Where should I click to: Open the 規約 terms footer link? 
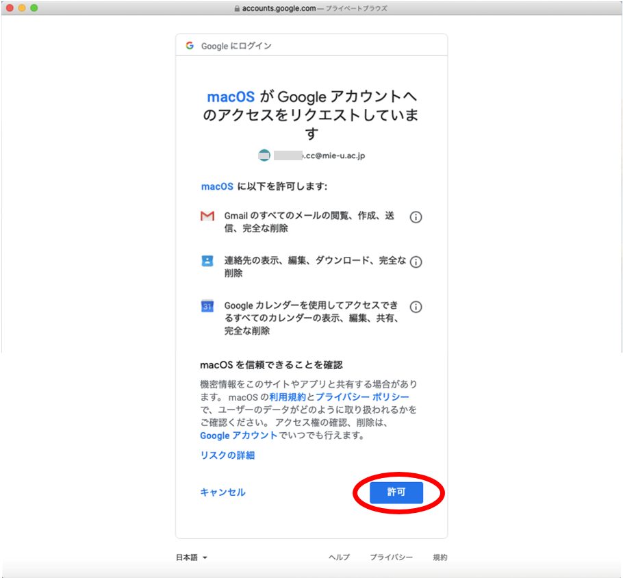440,557
